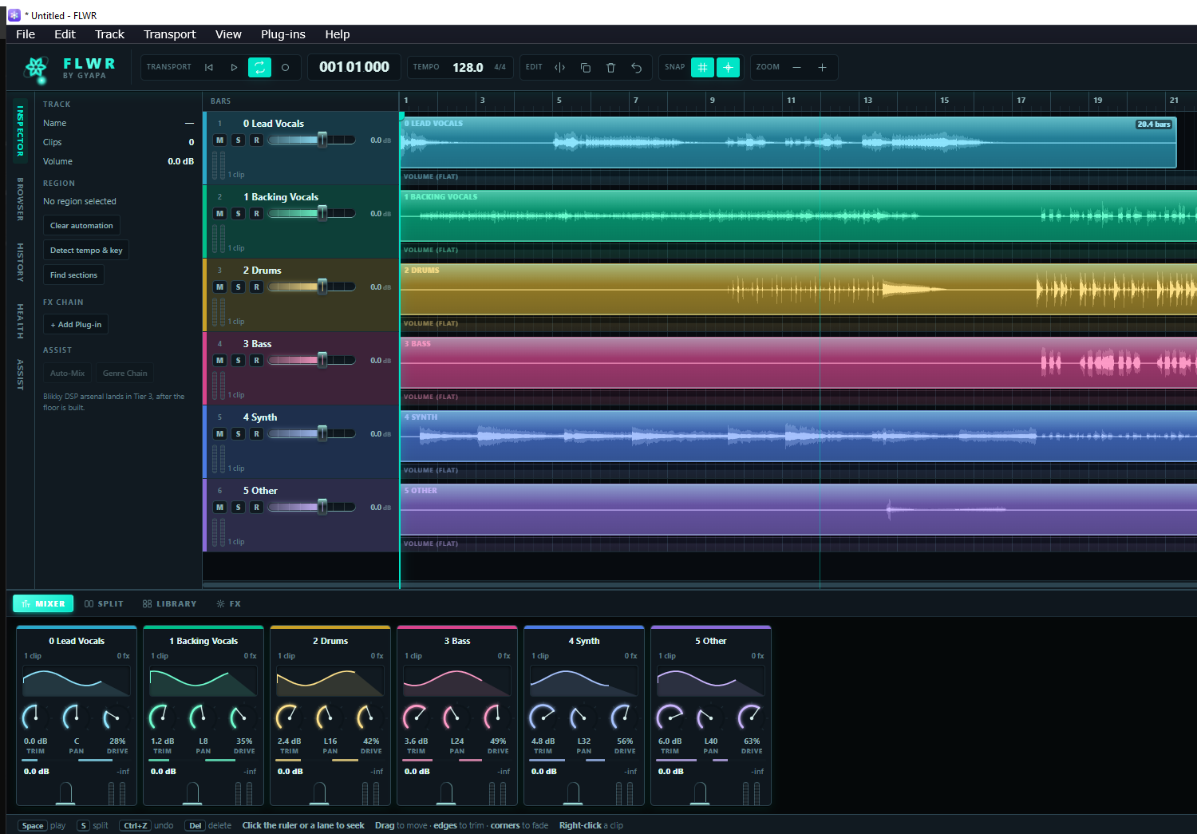Switch to the FX tab

coord(228,604)
